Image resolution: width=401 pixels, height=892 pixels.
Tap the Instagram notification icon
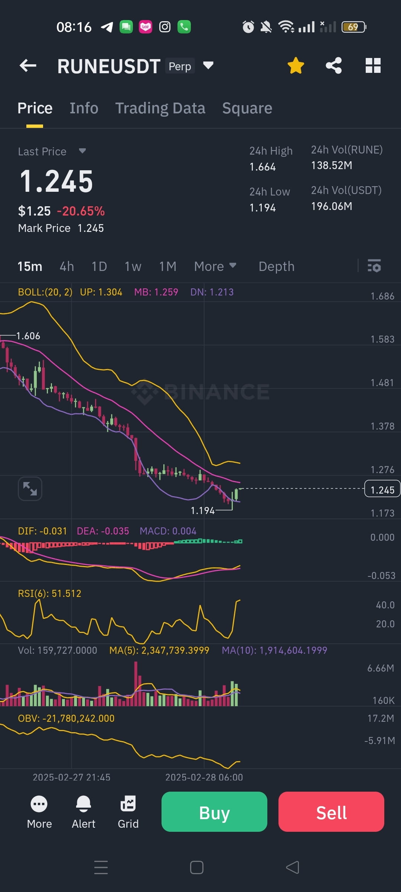pyautogui.click(x=165, y=27)
